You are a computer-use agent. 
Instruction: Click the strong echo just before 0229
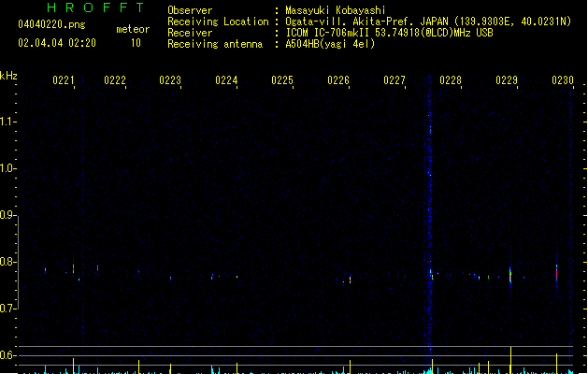tap(510, 276)
